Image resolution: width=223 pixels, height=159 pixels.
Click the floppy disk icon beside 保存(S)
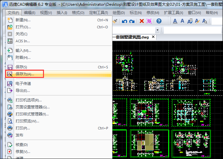click(x=10, y=67)
